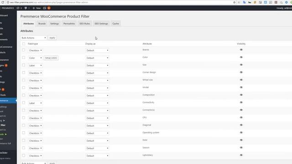The height and width of the screenshot is (164, 292).
Task: Toggle the visibility eye icon for Brands
Action: click(x=241, y=50)
